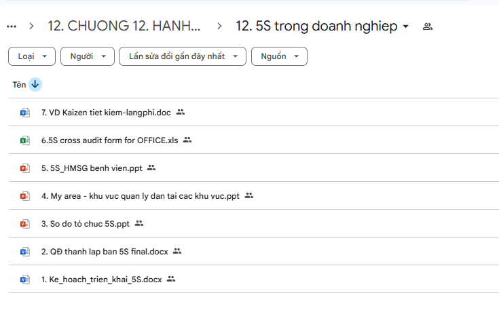Open 6.5S cross audit form for OFFICE.xls
The height and width of the screenshot is (325, 499).
(109, 140)
